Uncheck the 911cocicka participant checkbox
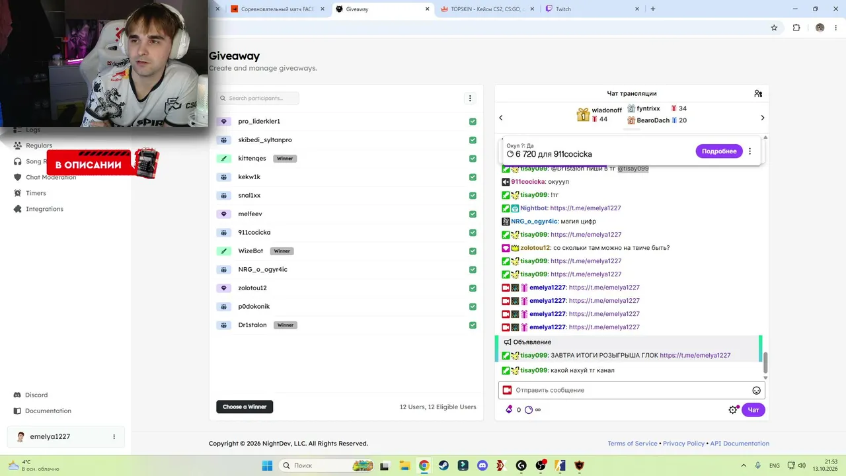 [473, 233]
